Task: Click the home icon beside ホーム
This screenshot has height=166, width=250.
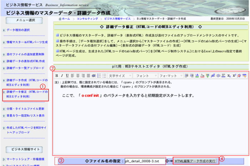Action: 60,19
